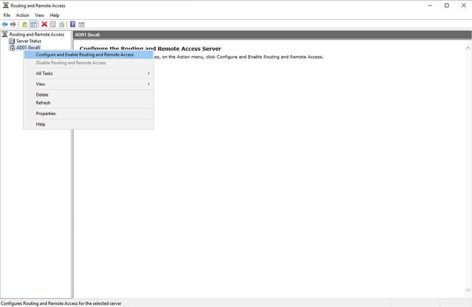Image resolution: width=472 pixels, height=307 pixels.
Task: Click the scroll down arrow in details pane
Action: 468,290
